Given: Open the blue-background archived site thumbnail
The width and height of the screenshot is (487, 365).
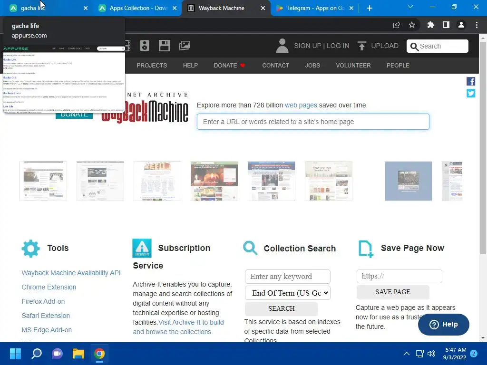Looking at the screenshot, I should (409, 181).
